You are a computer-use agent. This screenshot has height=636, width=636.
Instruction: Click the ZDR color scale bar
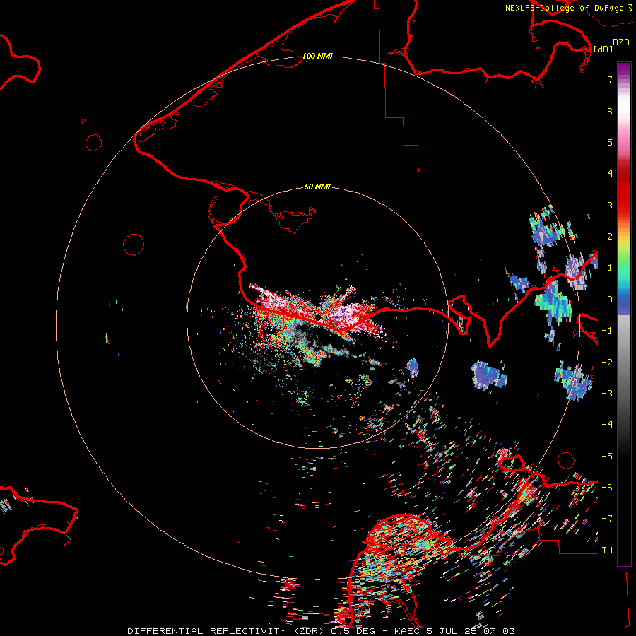coord(624,314)
